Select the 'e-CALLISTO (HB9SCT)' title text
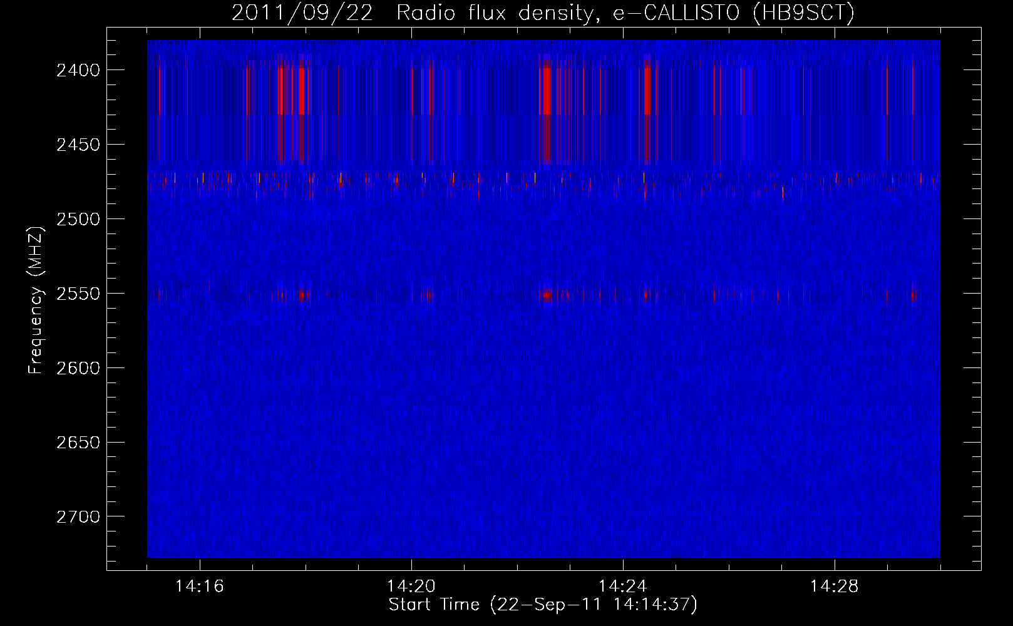Viewport: 1013px width, 626px height. click(734, 13)
